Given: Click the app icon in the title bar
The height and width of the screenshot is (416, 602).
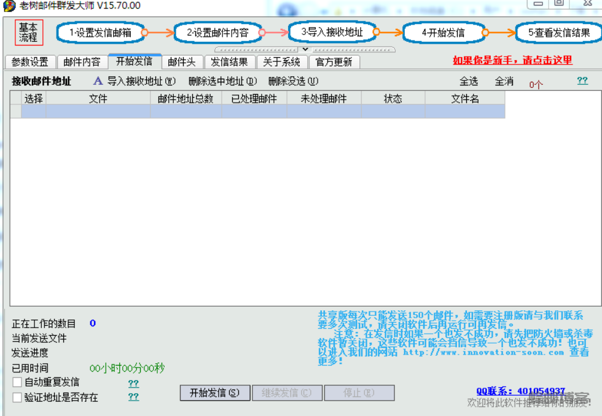Looking at the screenshot, I should (9, 6).
